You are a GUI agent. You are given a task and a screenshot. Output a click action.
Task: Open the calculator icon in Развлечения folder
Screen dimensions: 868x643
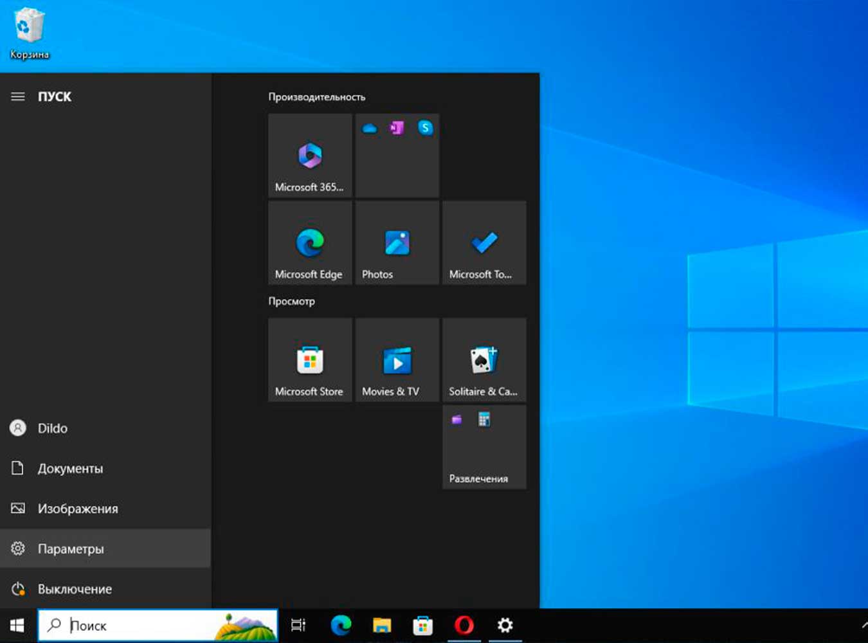(x=484, y=420)
